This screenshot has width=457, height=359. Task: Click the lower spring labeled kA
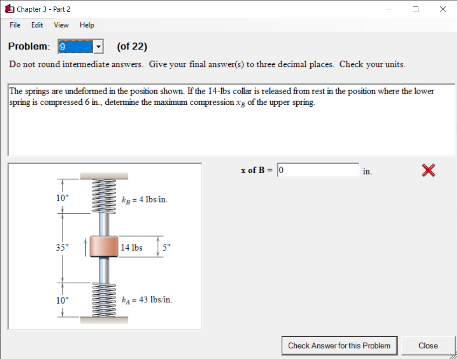(103, 299)
